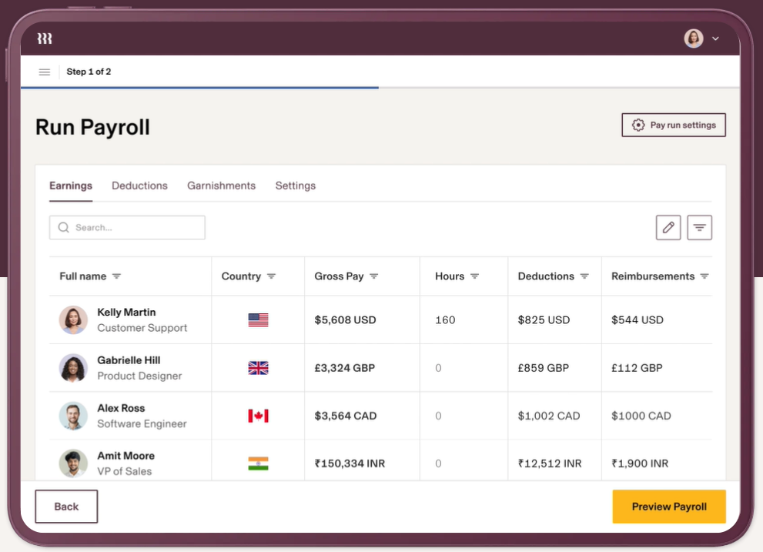Screen dimensions: 763x552
Task: Open Pay run settings
Action: (674, 125)
